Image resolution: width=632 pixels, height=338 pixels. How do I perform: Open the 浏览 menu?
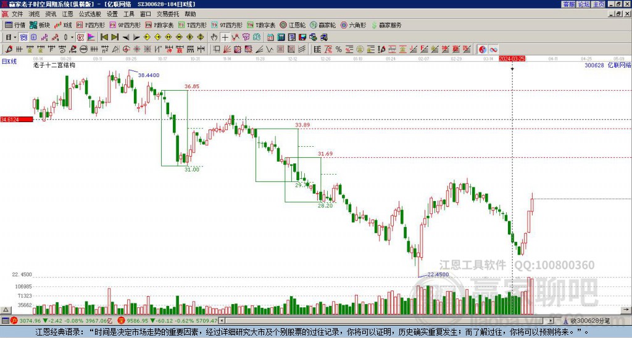(x=35, y=14)
